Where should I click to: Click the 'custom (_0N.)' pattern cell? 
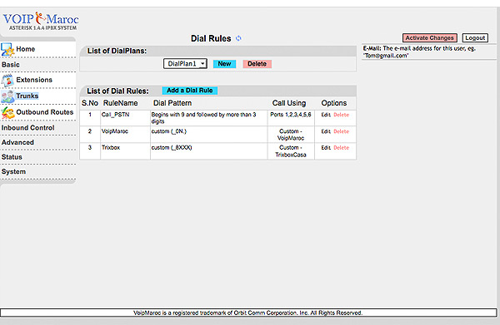tap(208, 135)
